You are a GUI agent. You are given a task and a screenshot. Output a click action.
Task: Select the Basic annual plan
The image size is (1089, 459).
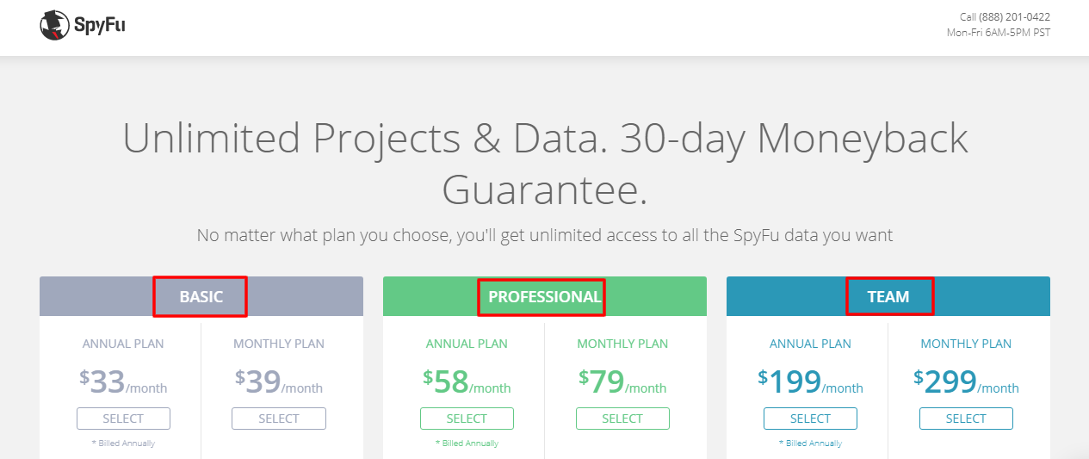tap(123, 419)
